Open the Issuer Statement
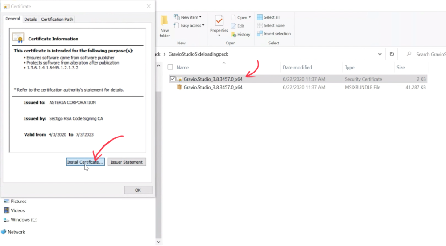Image resolution: width=446 pixels, height=246 pixels. tap(127, 162)
